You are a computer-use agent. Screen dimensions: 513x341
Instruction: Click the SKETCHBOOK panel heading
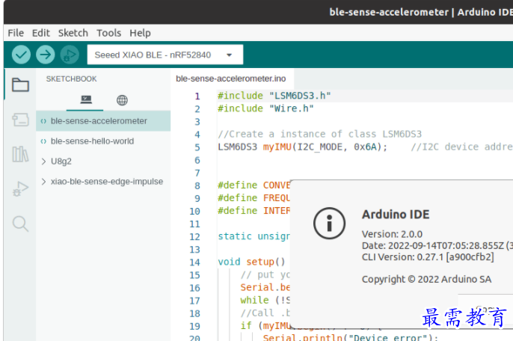click(x=71, y=79)
